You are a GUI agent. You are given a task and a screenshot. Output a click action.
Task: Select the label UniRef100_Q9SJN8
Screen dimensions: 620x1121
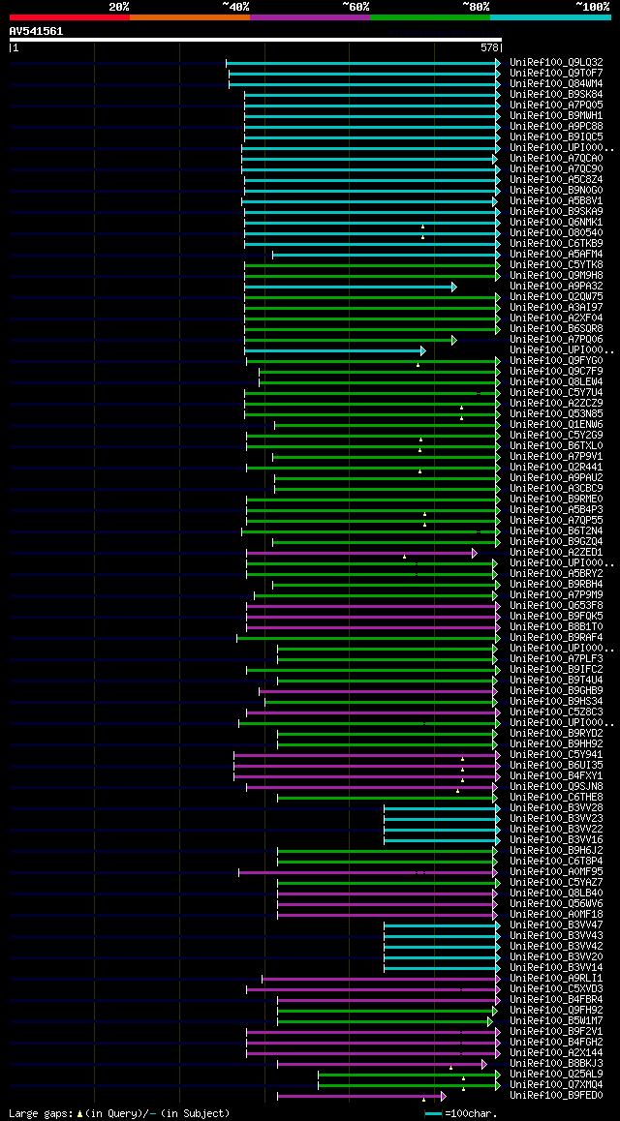[556, 786]
